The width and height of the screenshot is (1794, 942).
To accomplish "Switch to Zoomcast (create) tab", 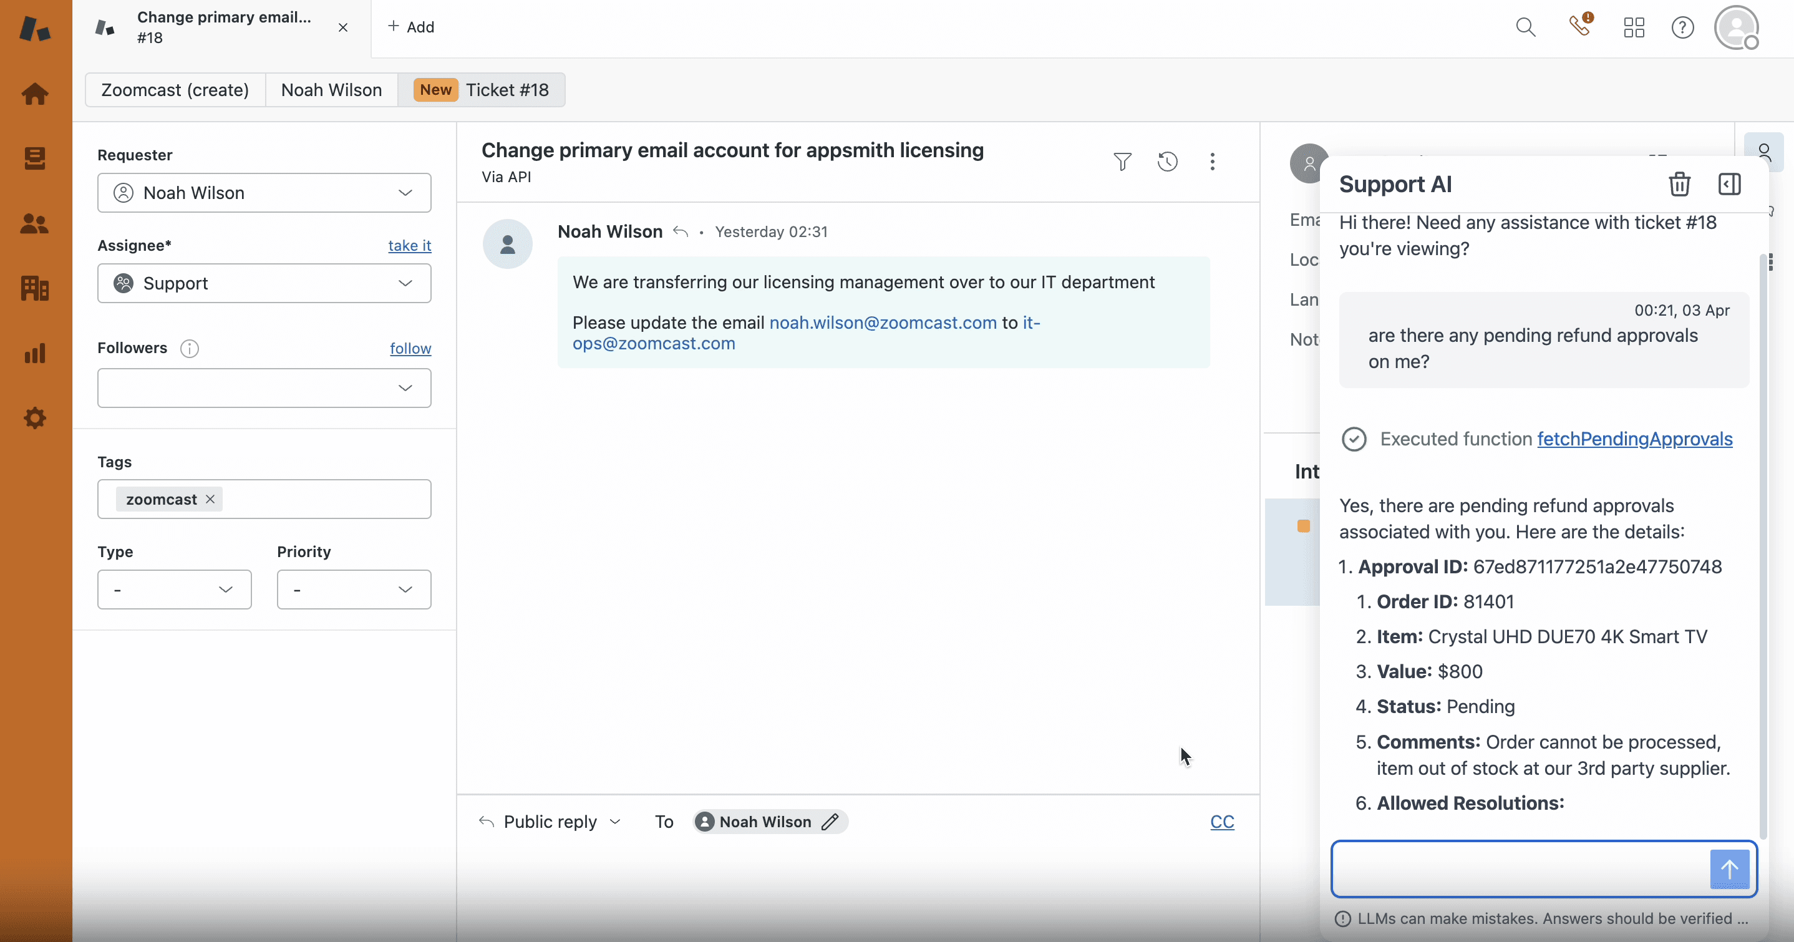I will [x=175, y=90].
